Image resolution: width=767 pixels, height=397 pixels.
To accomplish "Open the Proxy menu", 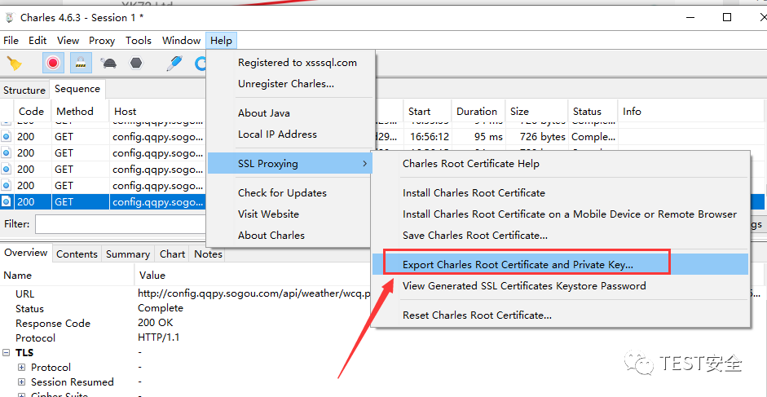I will pos(102,41).
